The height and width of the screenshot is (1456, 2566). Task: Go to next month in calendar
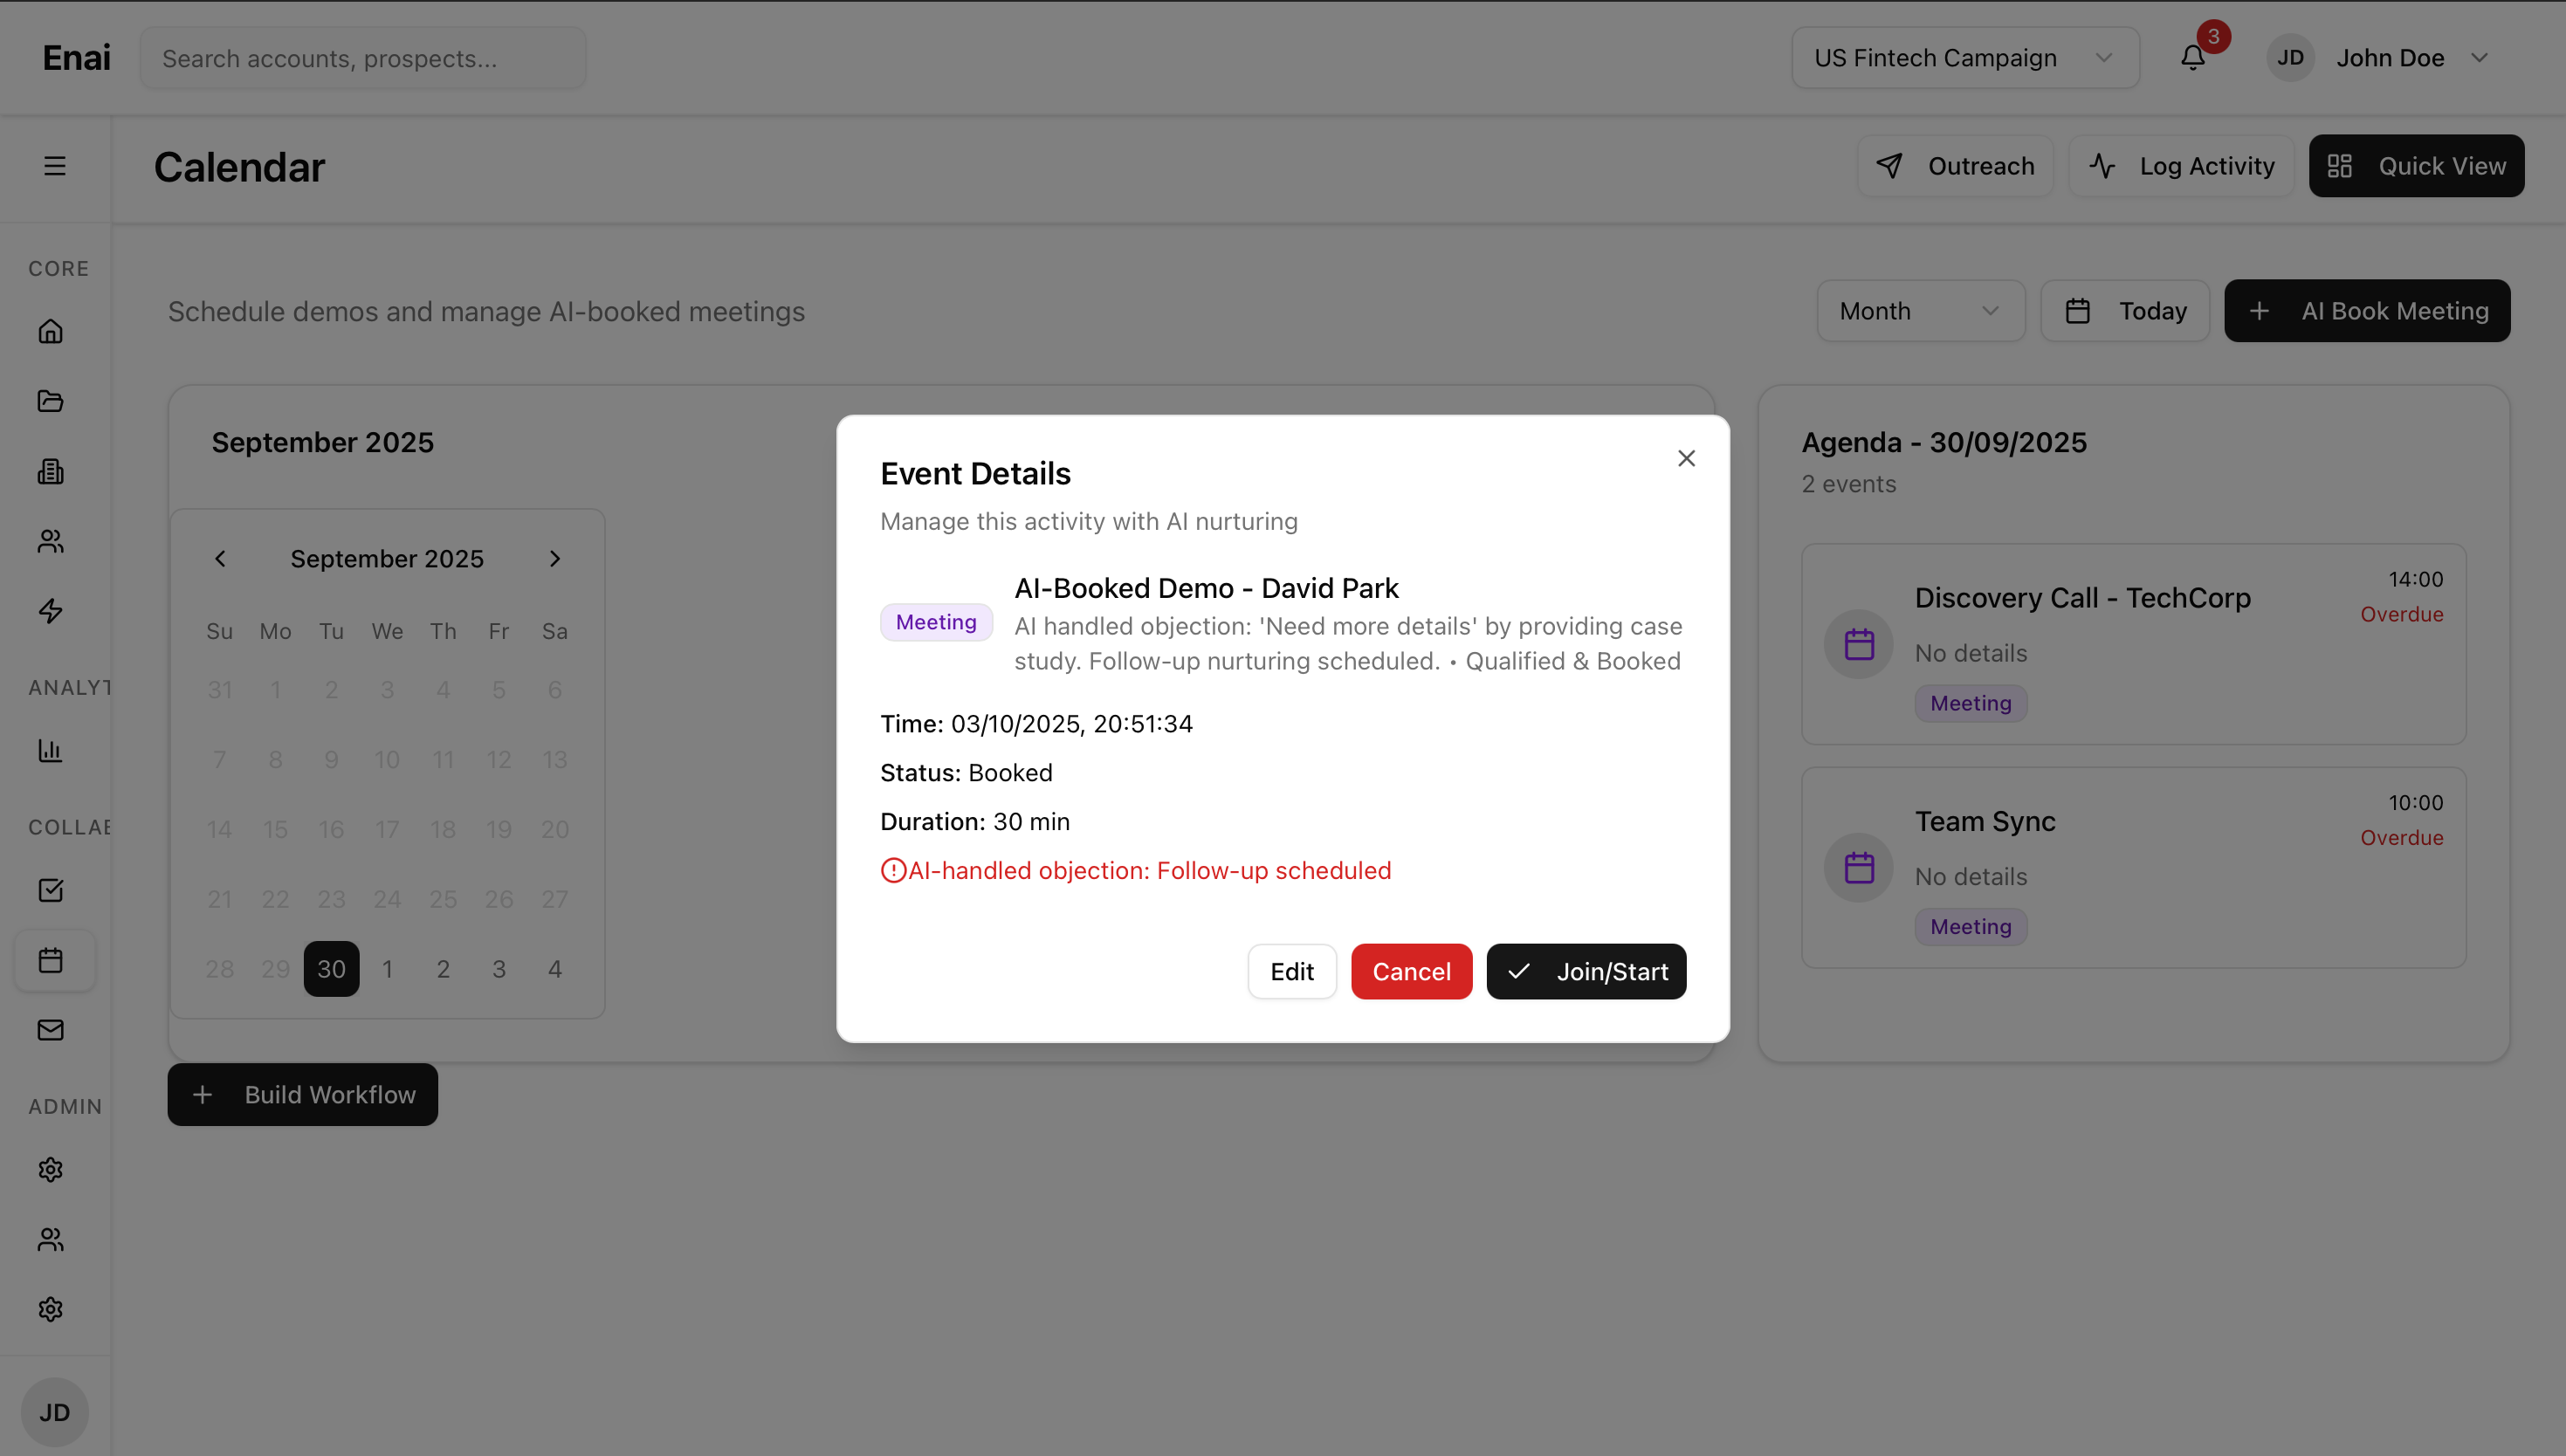[555, 559]
